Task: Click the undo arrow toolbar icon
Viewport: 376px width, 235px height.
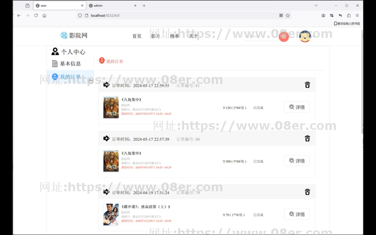Action: click(x=340, y=15)
